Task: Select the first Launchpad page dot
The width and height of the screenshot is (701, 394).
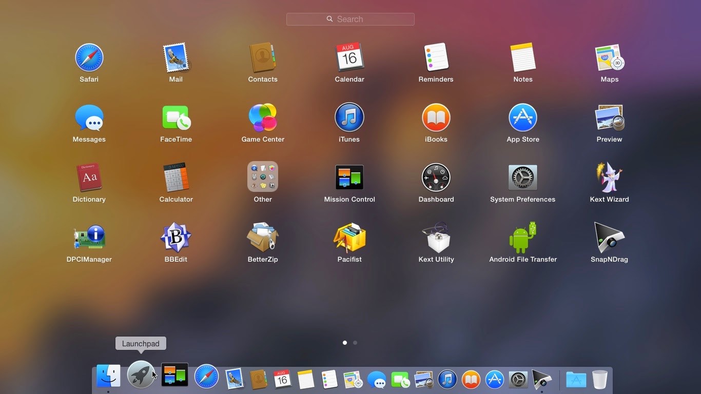Action: tap(345, 343)
